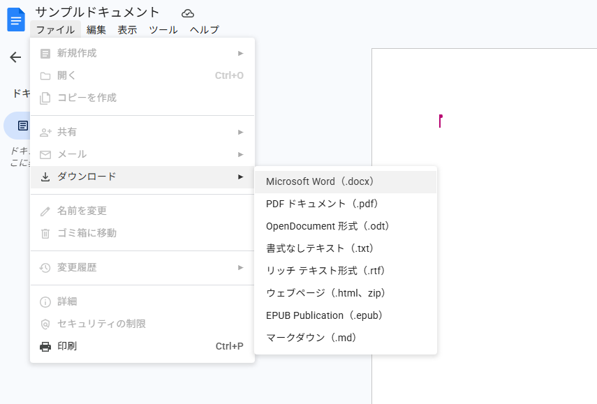Open the 編集 menu
This screenshot has width=597, height=404.
click(x=96, y=30)
